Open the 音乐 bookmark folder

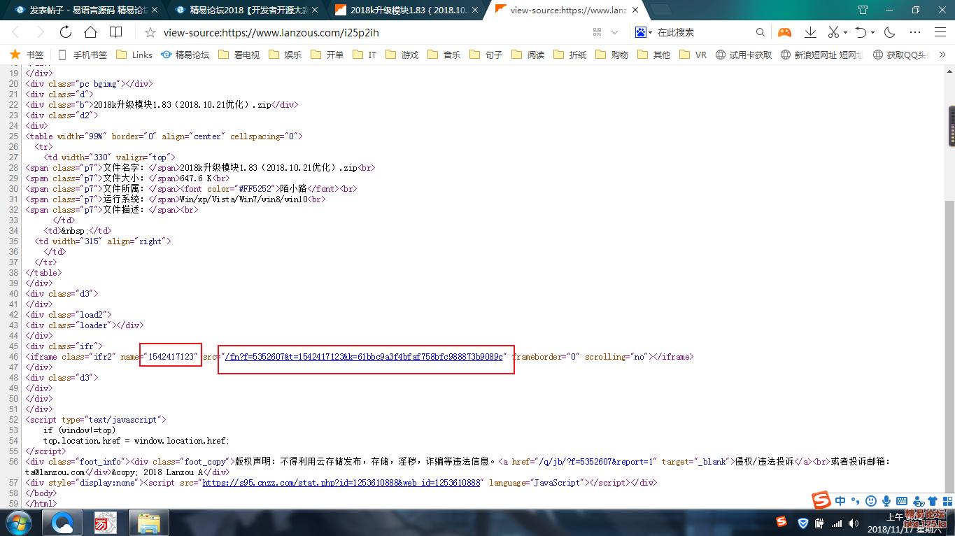444,55
